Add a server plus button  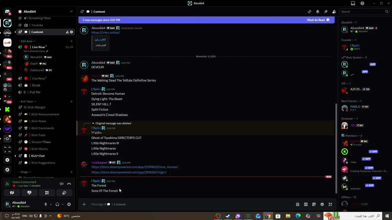(7, 160)
